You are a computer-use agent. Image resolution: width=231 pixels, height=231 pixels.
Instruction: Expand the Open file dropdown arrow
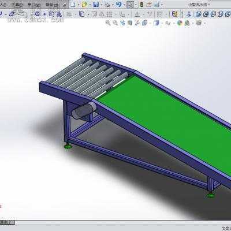click(90, 5)
